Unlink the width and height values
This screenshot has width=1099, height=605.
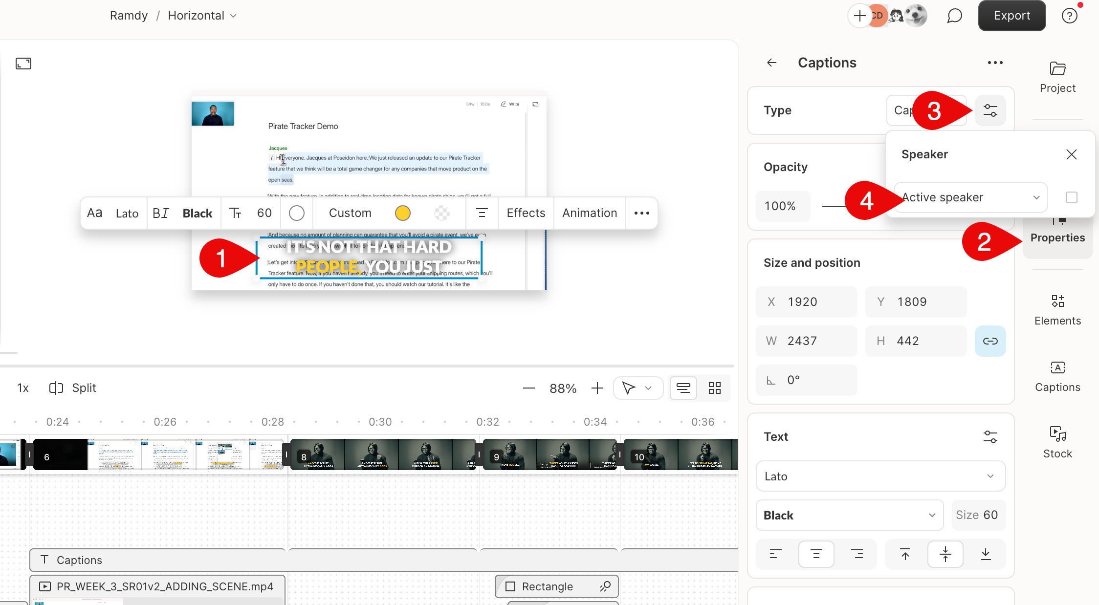click(990, 341)
